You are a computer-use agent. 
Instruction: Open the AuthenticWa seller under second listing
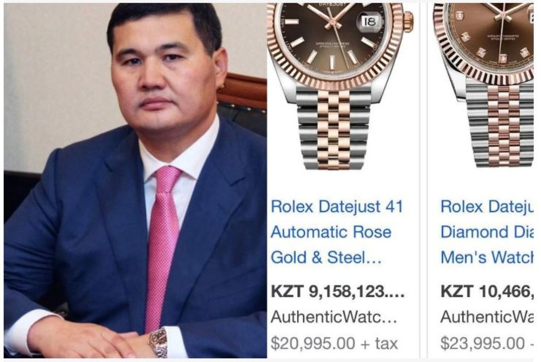click(488, 317)
